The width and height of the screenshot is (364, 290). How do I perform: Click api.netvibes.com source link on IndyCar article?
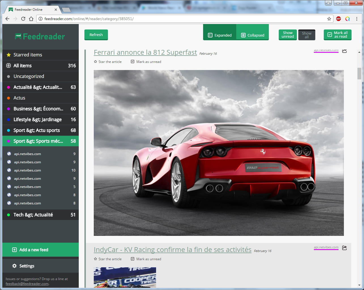click(x=326, y=247)
